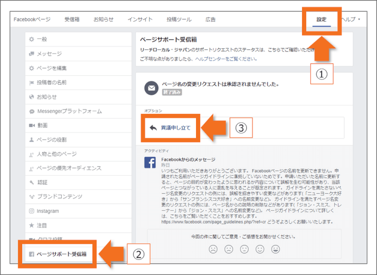Click the 終了済み status badge
377x275 pixels.
(x=172, y=92)
